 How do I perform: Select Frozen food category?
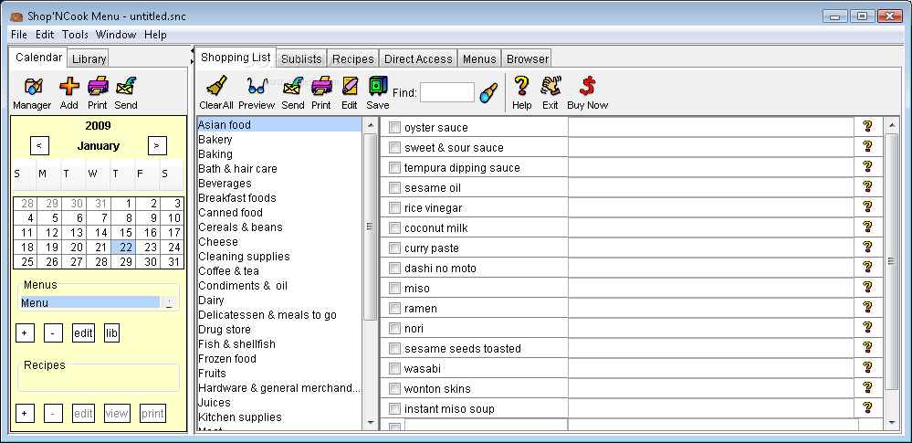[x=227, y=359]
